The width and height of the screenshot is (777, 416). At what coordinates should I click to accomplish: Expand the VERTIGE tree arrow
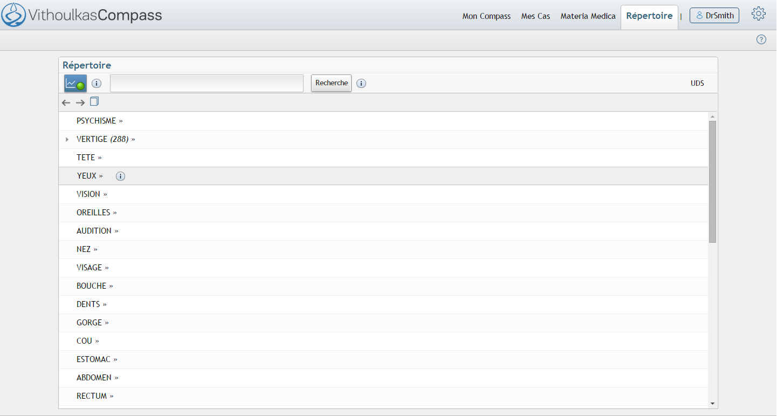[67, 139]
